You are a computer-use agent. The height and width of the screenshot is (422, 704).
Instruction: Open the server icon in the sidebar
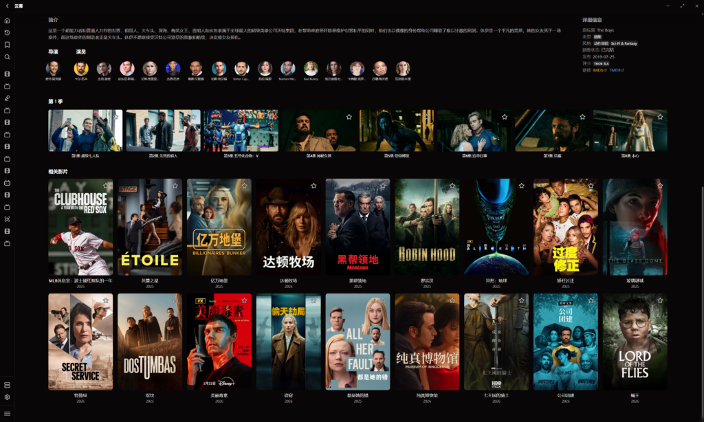click(x=7, y=385)
